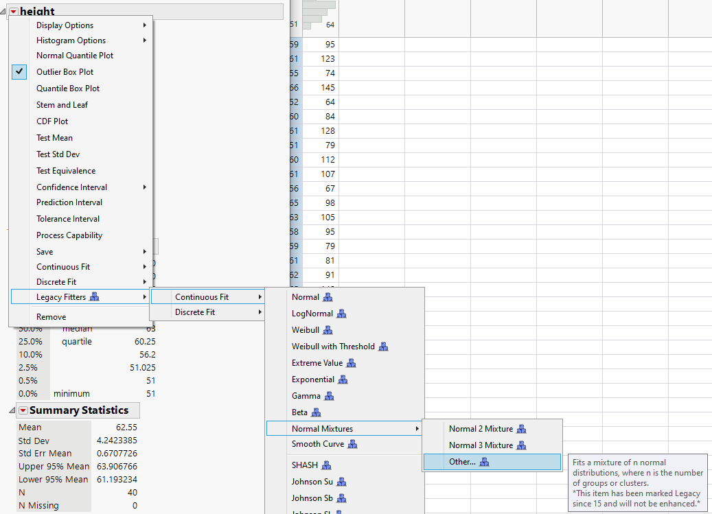The width and height of the screenshot is (712, 514).
Task: Select the legacy icon next to Smooth Curve
Action: click(x=352, y=444)
